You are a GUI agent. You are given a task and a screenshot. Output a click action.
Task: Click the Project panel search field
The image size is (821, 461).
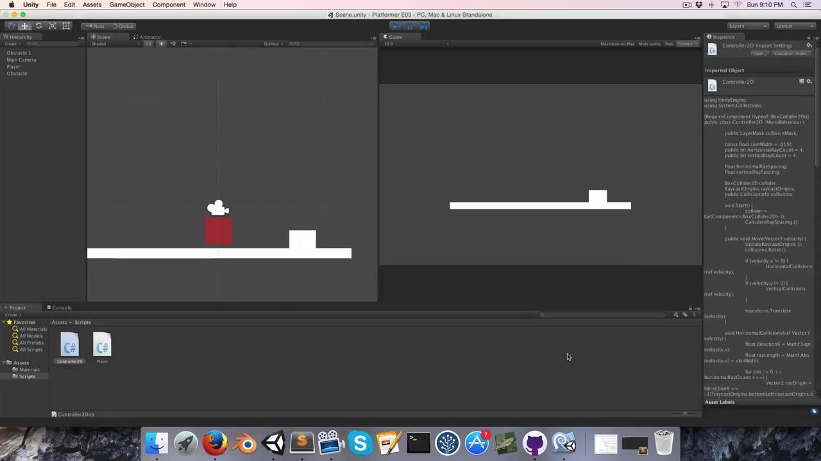pos(604,314)
